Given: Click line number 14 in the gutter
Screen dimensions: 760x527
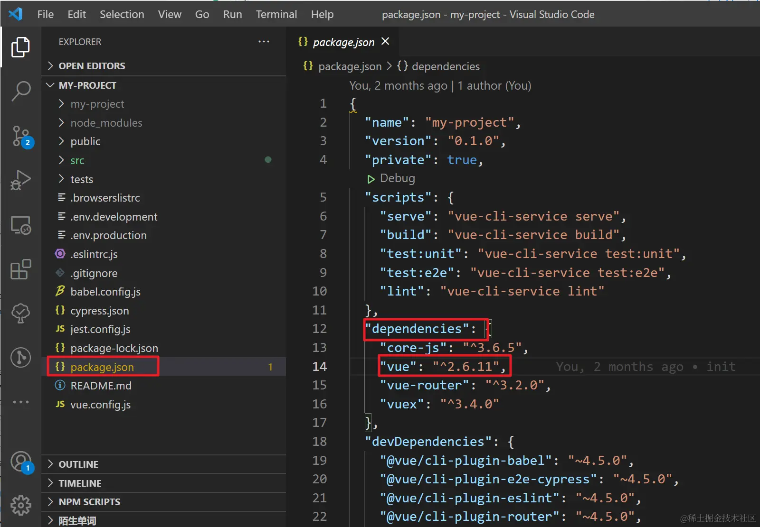Looking at the screenshot, I should coord(320,367).
